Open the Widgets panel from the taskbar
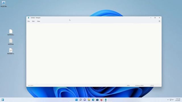182x102 pixels. (3, 100)
